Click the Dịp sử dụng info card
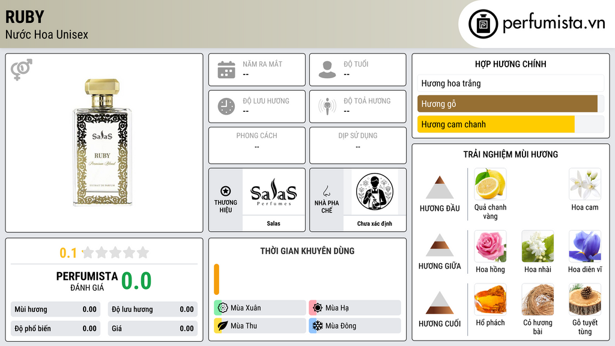 pyautogui.click(x=358, y=145)
